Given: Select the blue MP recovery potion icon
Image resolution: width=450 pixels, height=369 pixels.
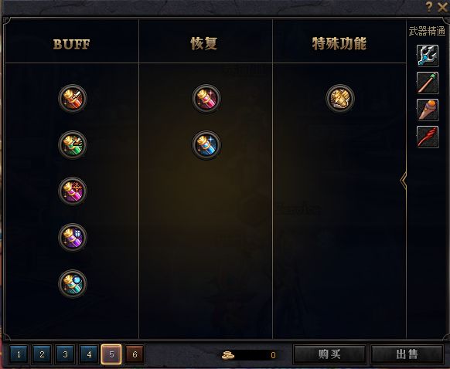Looking at the screenshot, I should coord(206,145).
